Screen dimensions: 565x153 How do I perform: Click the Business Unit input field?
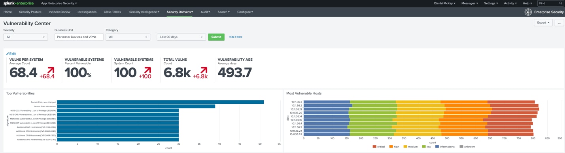(x=79, y=37)
